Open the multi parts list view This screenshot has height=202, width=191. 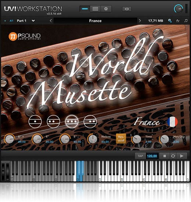[x=95, y=9]
